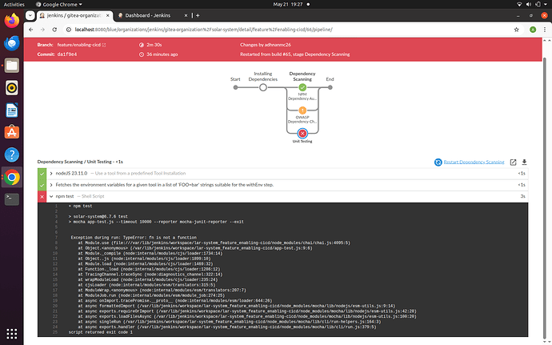Click the volume icon in top bar
The width and height of the screenshot is (552, 345).
click(529, 4)
